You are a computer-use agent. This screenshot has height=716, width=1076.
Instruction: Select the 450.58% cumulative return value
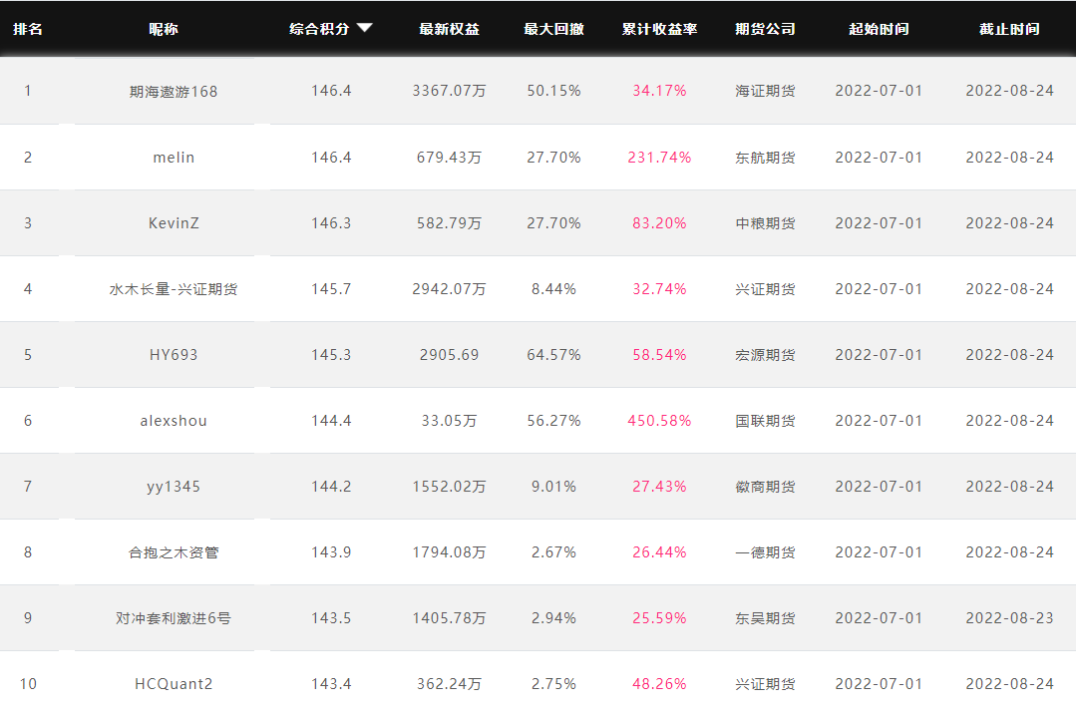659,421
